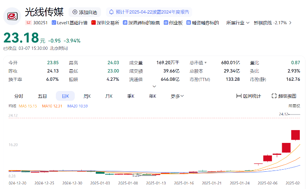Image resolution: width=308 pixels, height=189 pixels.
Task: Click the 总市值 value 680.01亿
Action: [x=230, y=63]
